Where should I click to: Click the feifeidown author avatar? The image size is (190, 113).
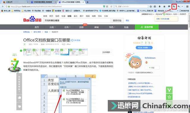[135, 62]
